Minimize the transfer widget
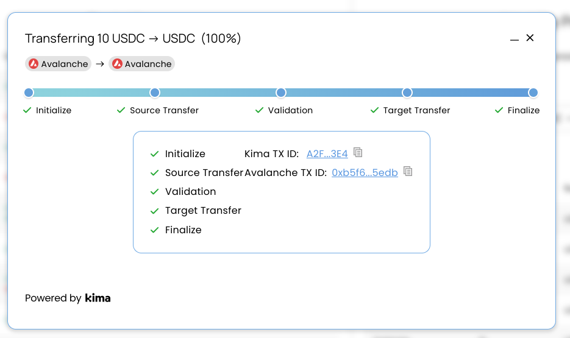570x338 pixels. coord(515,39)
